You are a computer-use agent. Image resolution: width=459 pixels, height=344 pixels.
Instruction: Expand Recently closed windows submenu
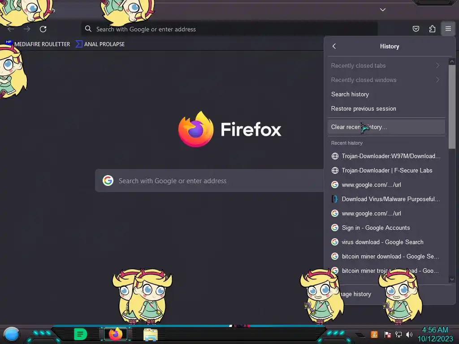(386, 80)
